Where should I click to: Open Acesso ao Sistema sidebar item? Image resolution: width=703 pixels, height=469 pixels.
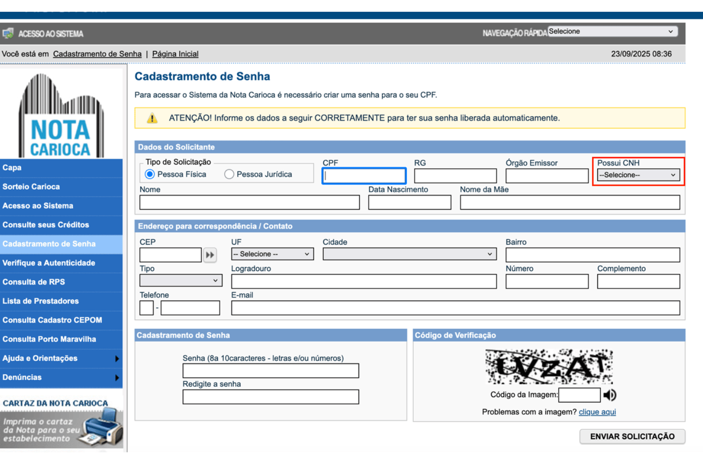tap(61, 206)
